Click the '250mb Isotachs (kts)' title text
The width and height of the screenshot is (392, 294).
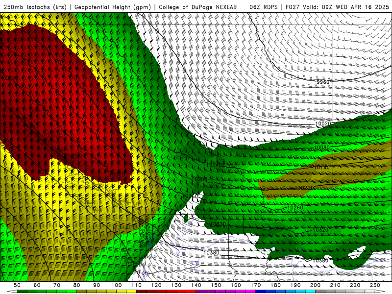35,7
